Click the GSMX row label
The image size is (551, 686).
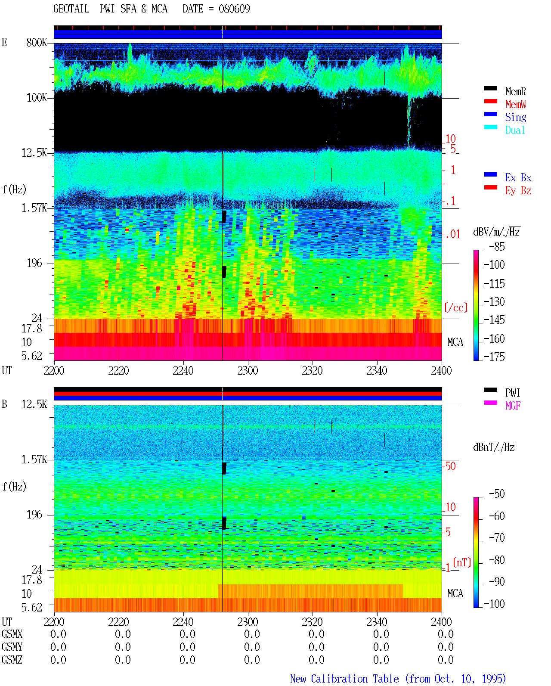coord(12,634)
